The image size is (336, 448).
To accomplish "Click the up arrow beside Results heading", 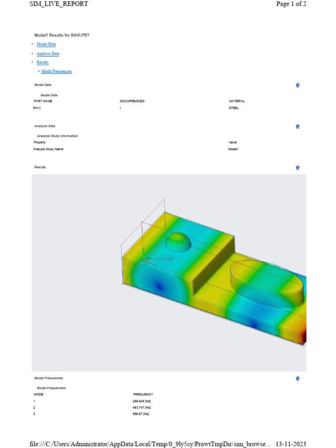I will pyautogui.click(x=297, y=168).
